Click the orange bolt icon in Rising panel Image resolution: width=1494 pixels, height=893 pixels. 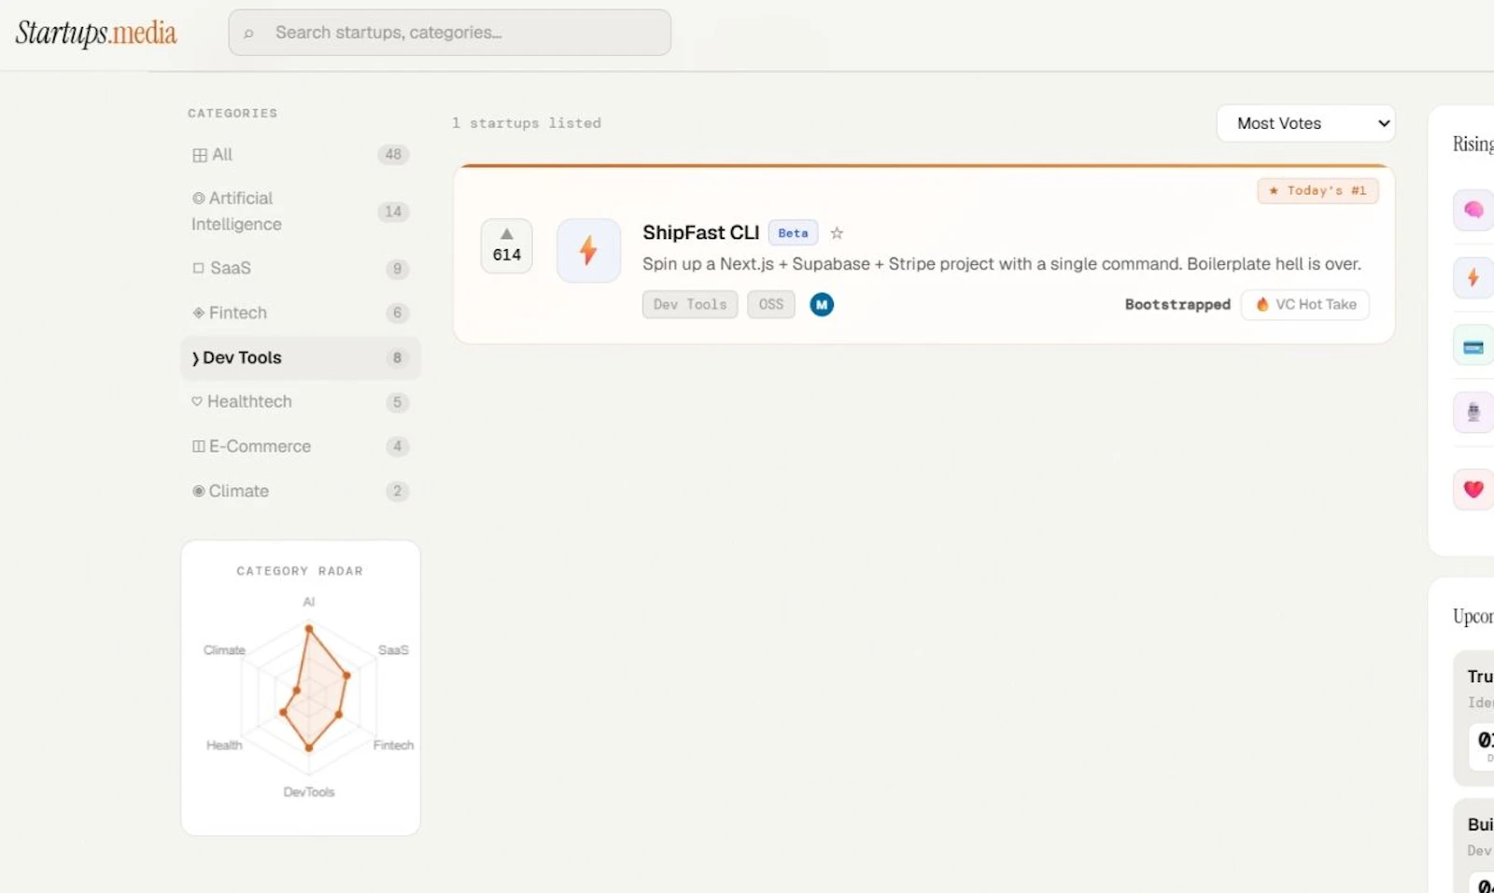pyautogui.click(x=1473, y=278)
